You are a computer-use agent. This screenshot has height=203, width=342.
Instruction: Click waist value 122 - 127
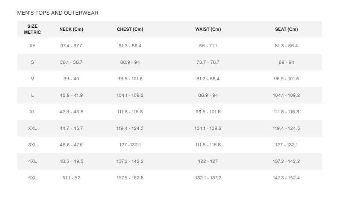208,161
